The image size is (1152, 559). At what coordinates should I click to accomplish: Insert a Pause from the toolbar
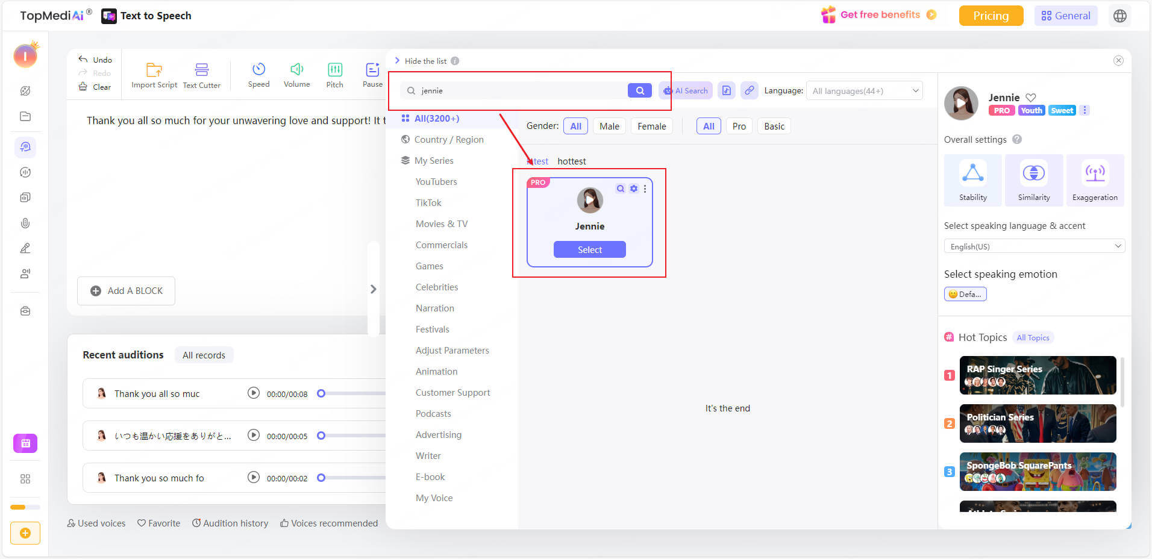pos(372,75)
